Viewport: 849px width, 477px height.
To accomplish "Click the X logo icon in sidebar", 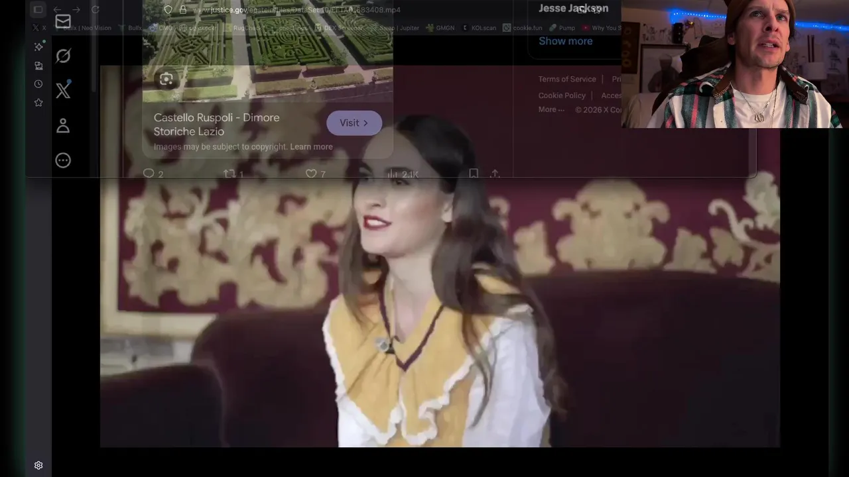I will 63,91.
